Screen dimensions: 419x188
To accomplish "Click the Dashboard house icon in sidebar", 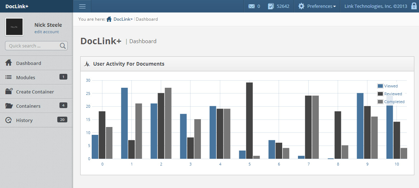I will (9, 63).
